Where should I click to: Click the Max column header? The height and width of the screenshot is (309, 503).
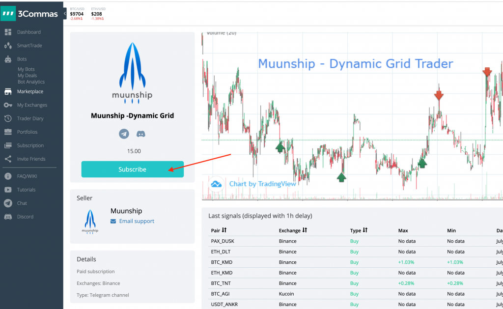click(403, 230)
